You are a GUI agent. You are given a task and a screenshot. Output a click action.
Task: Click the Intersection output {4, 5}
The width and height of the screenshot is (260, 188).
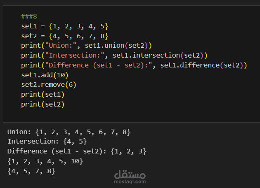pos(75,142)
